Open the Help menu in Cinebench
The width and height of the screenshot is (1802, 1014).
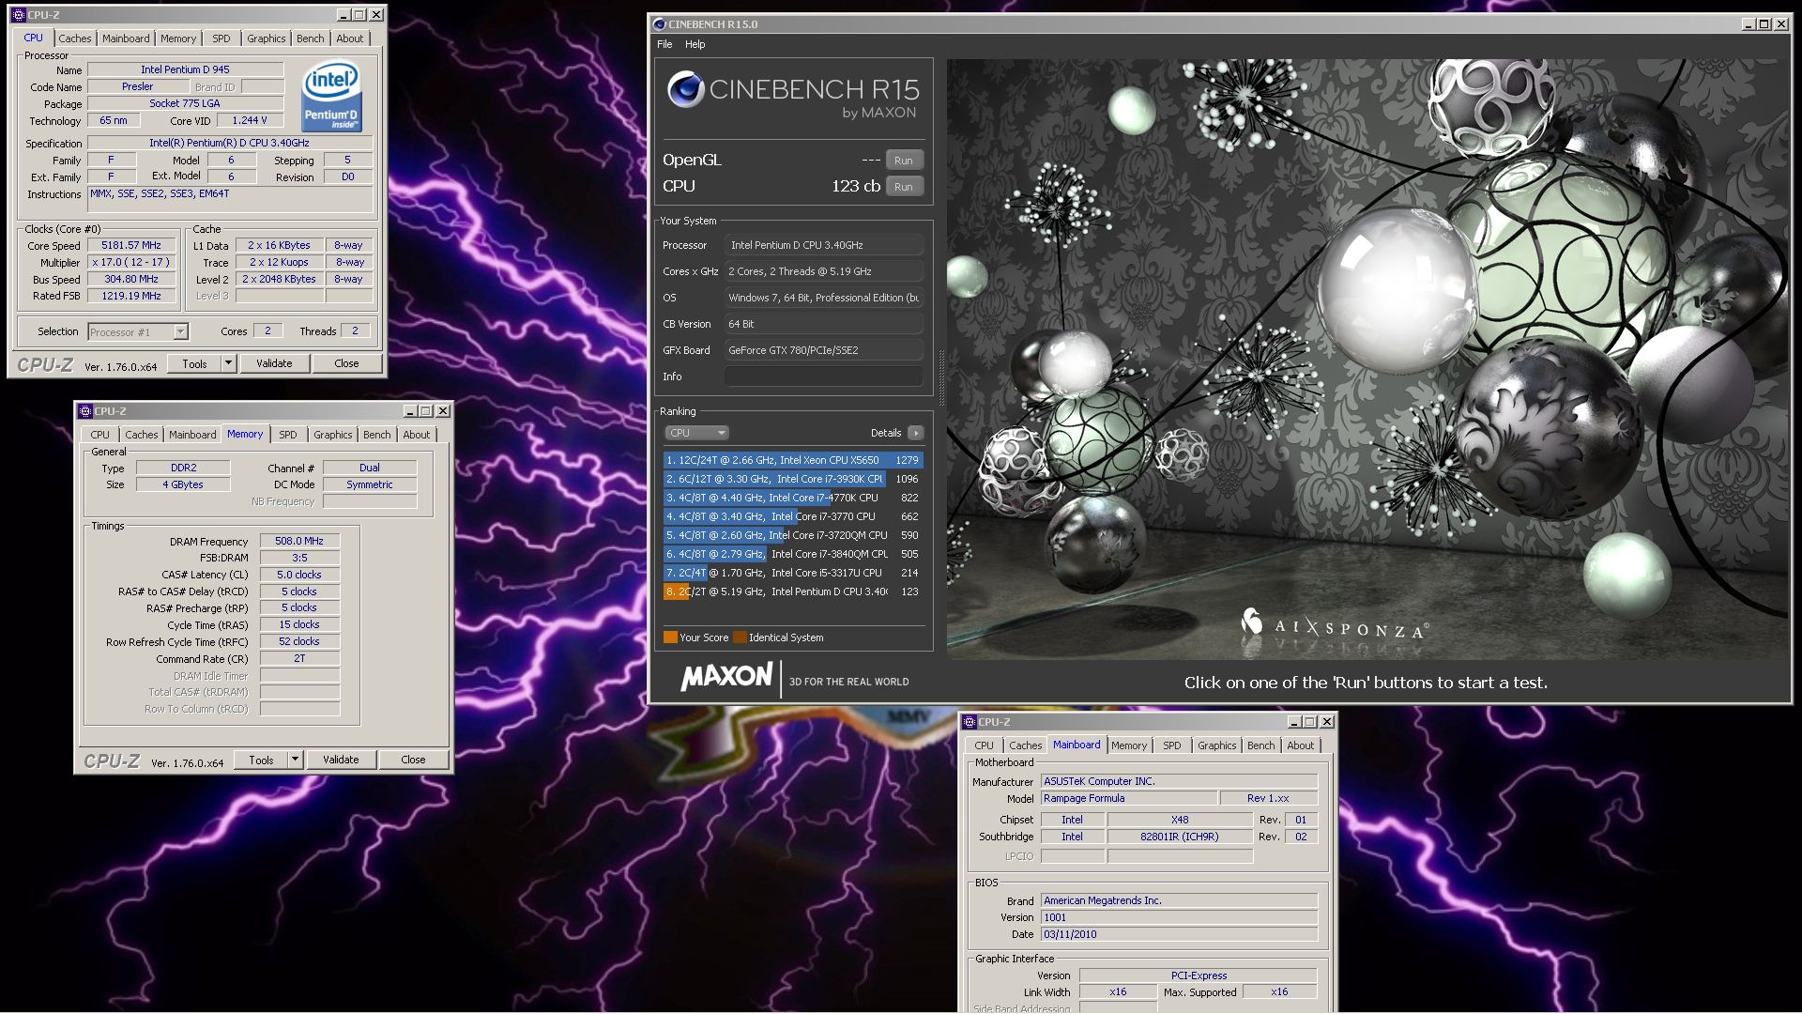[695, 44]
